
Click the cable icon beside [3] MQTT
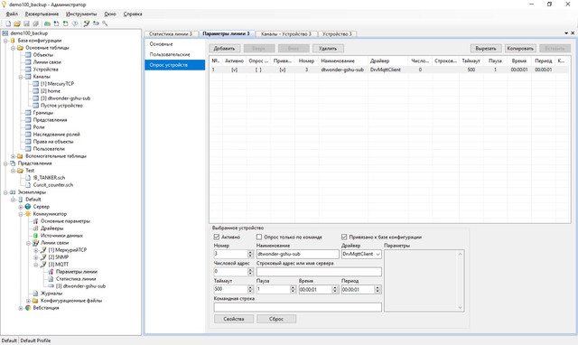[43, 265]
